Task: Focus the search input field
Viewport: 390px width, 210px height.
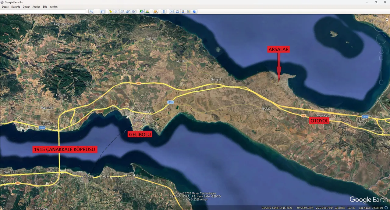Action: [x=43, y=11]
